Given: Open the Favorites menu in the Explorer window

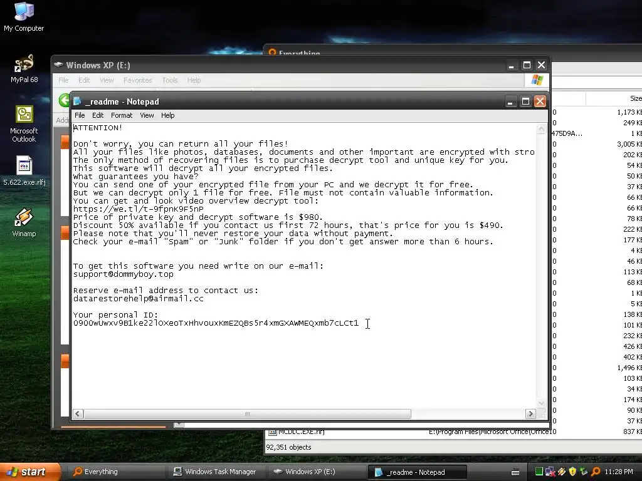Looking at the screenshot, I should pos(137,80).
